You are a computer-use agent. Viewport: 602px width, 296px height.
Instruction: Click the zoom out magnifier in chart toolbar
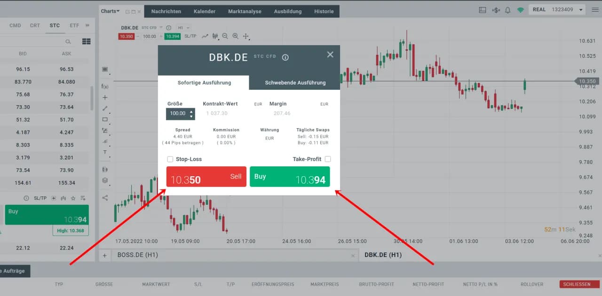pyautogui.click(x=225, y=36)
